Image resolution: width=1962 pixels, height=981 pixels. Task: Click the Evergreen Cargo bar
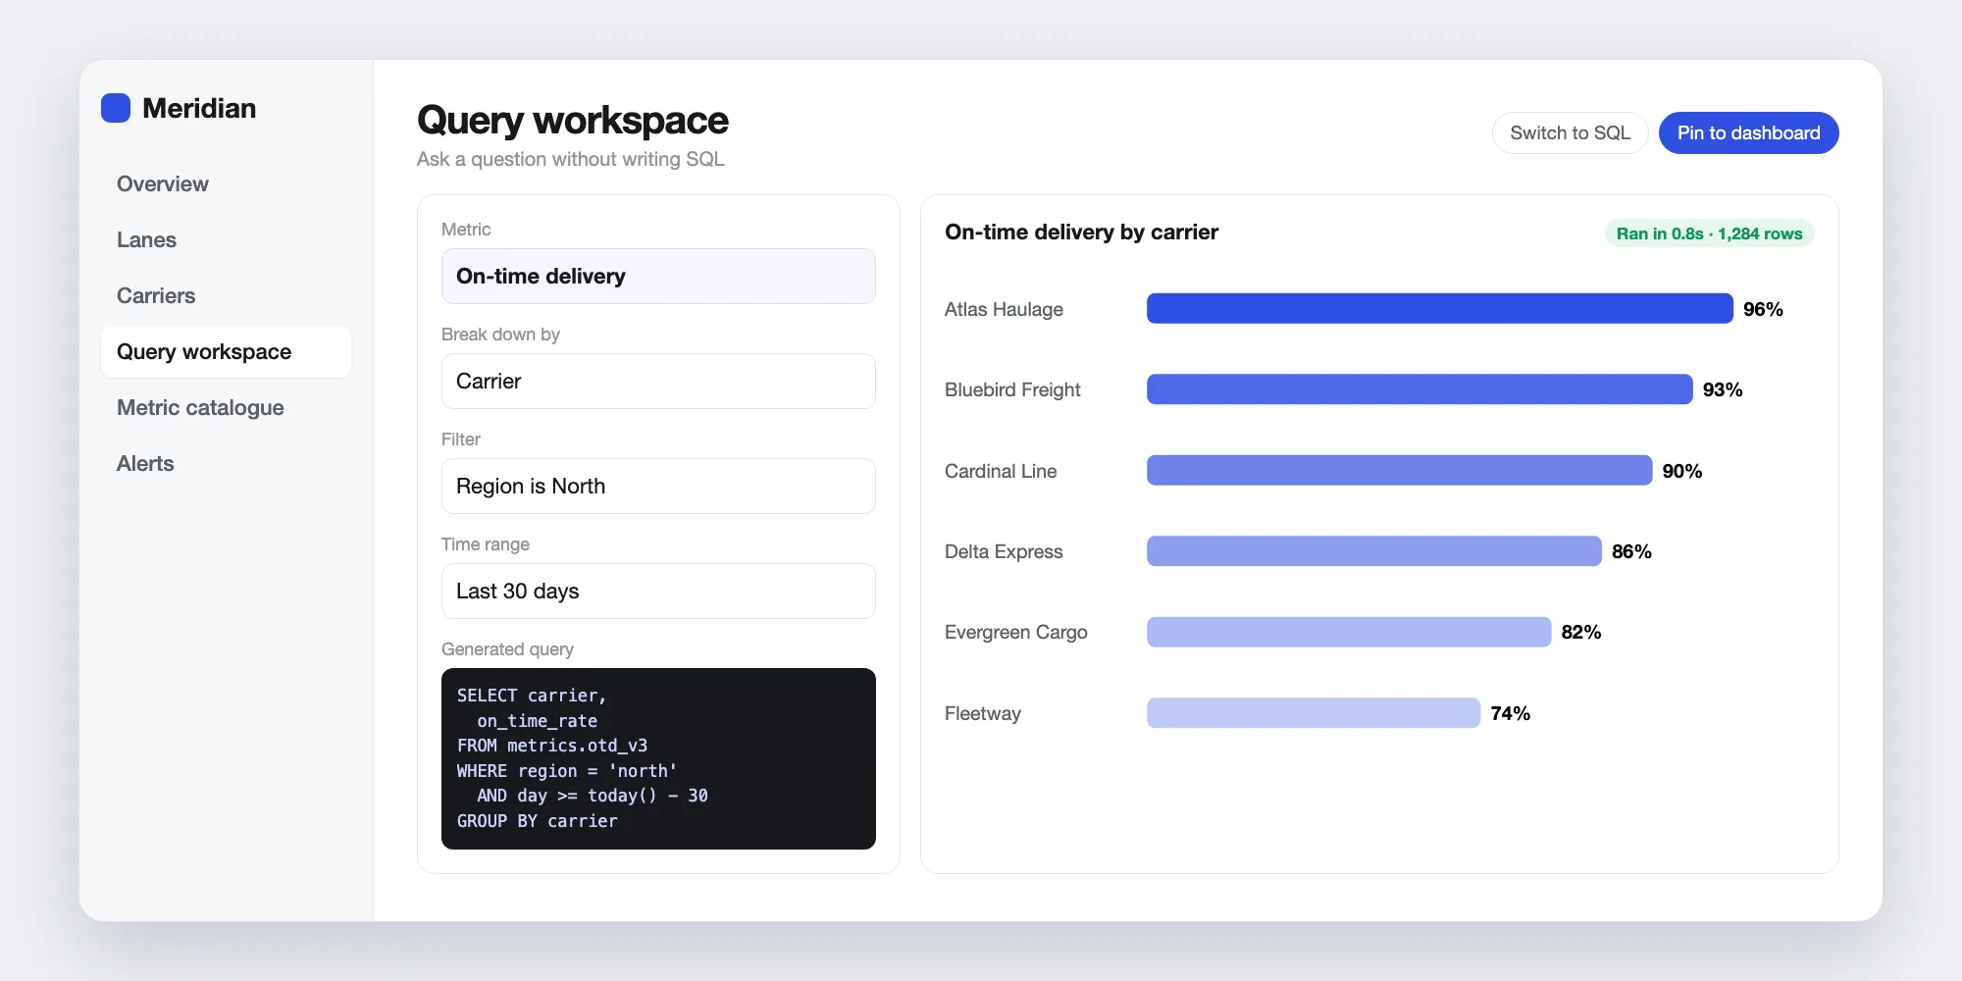tap(1349, 632)
